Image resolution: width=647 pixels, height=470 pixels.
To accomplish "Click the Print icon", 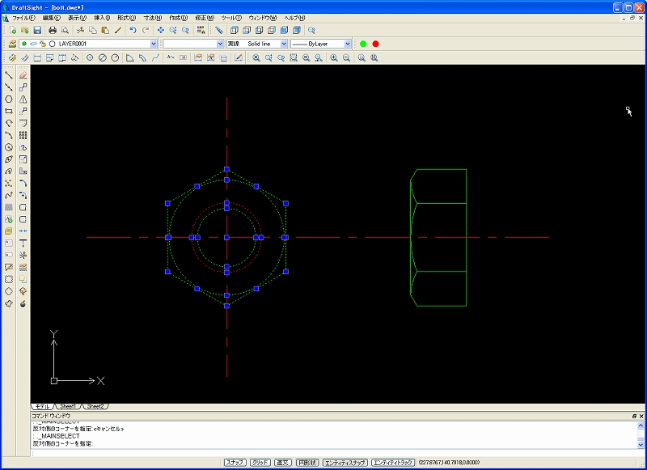I will pyautogui.click(x=53, y=30).
